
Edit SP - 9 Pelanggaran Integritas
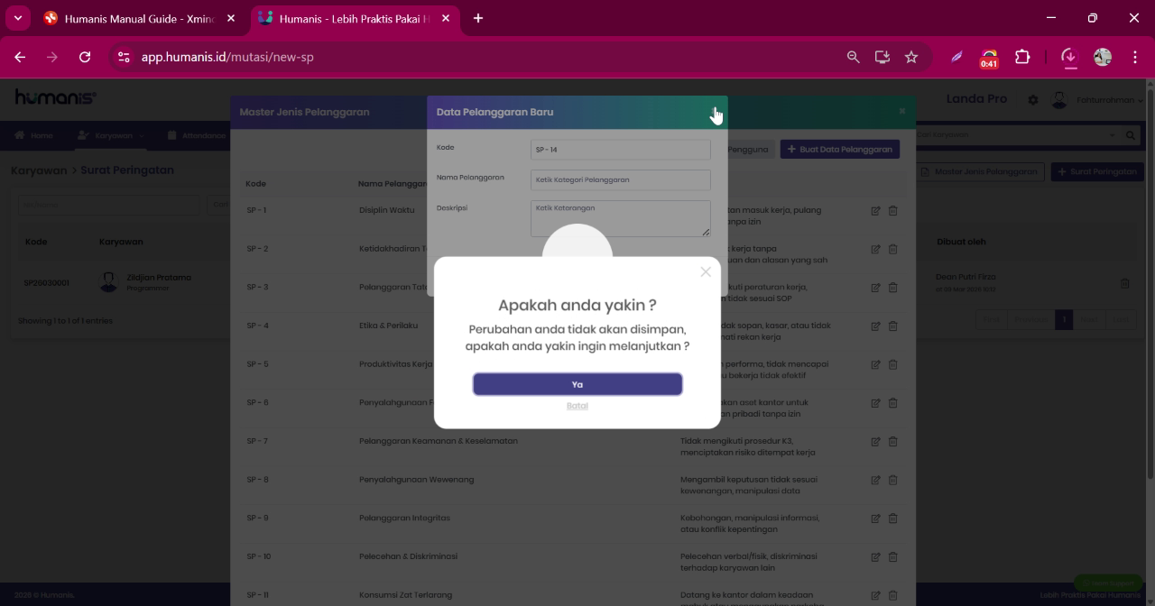pos(875,519)
